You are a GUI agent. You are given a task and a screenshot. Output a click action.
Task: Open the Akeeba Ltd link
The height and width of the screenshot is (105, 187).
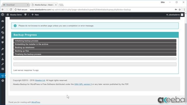pyautogui.click(x=40, y=80)
